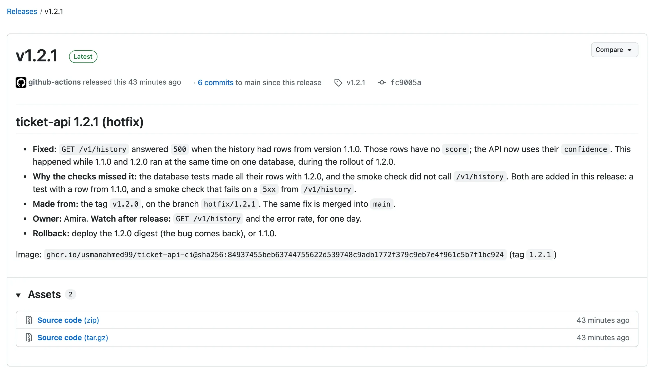Click the score code text

pyautogui.click(x=456, y=149)
